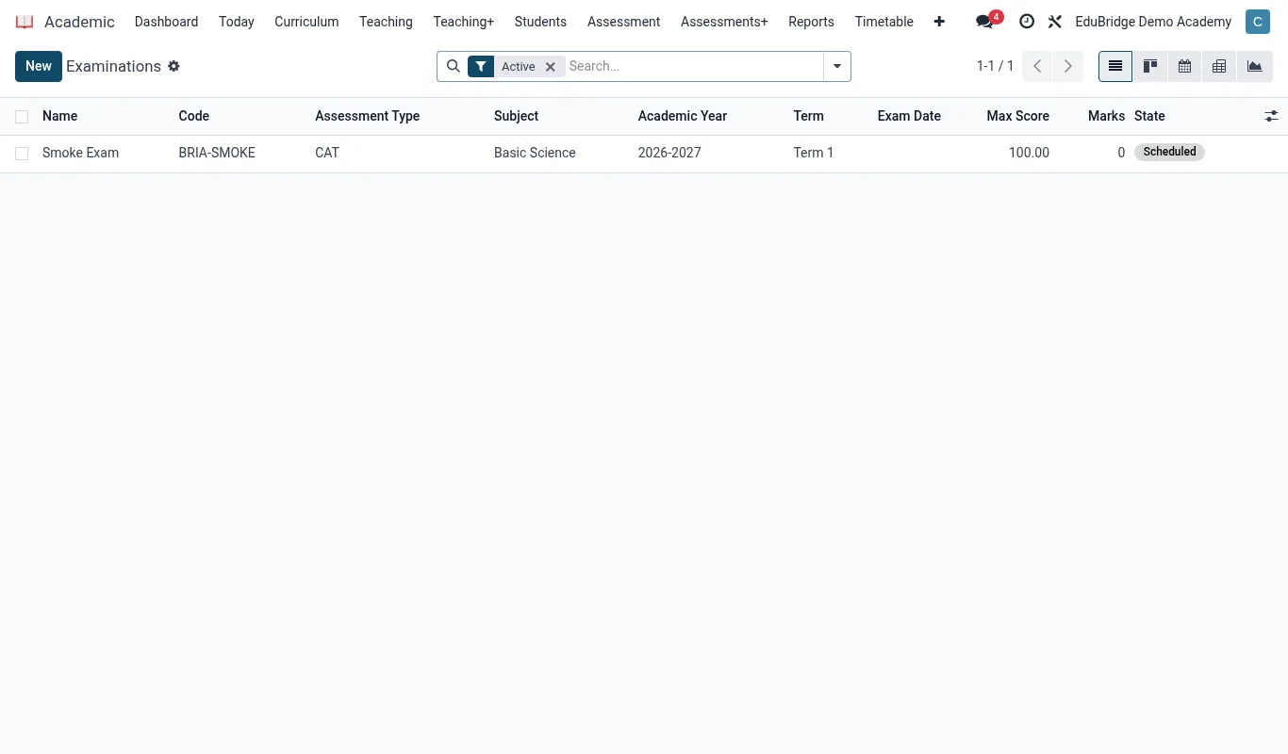This screenshot has width=1288, height=754.
Task: Open the Teaching+ menu
Action: [x=464, y=22]
